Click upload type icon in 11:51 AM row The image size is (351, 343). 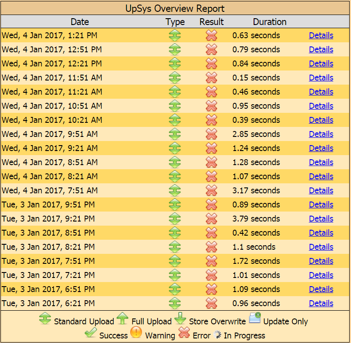(x=175, y=78)
